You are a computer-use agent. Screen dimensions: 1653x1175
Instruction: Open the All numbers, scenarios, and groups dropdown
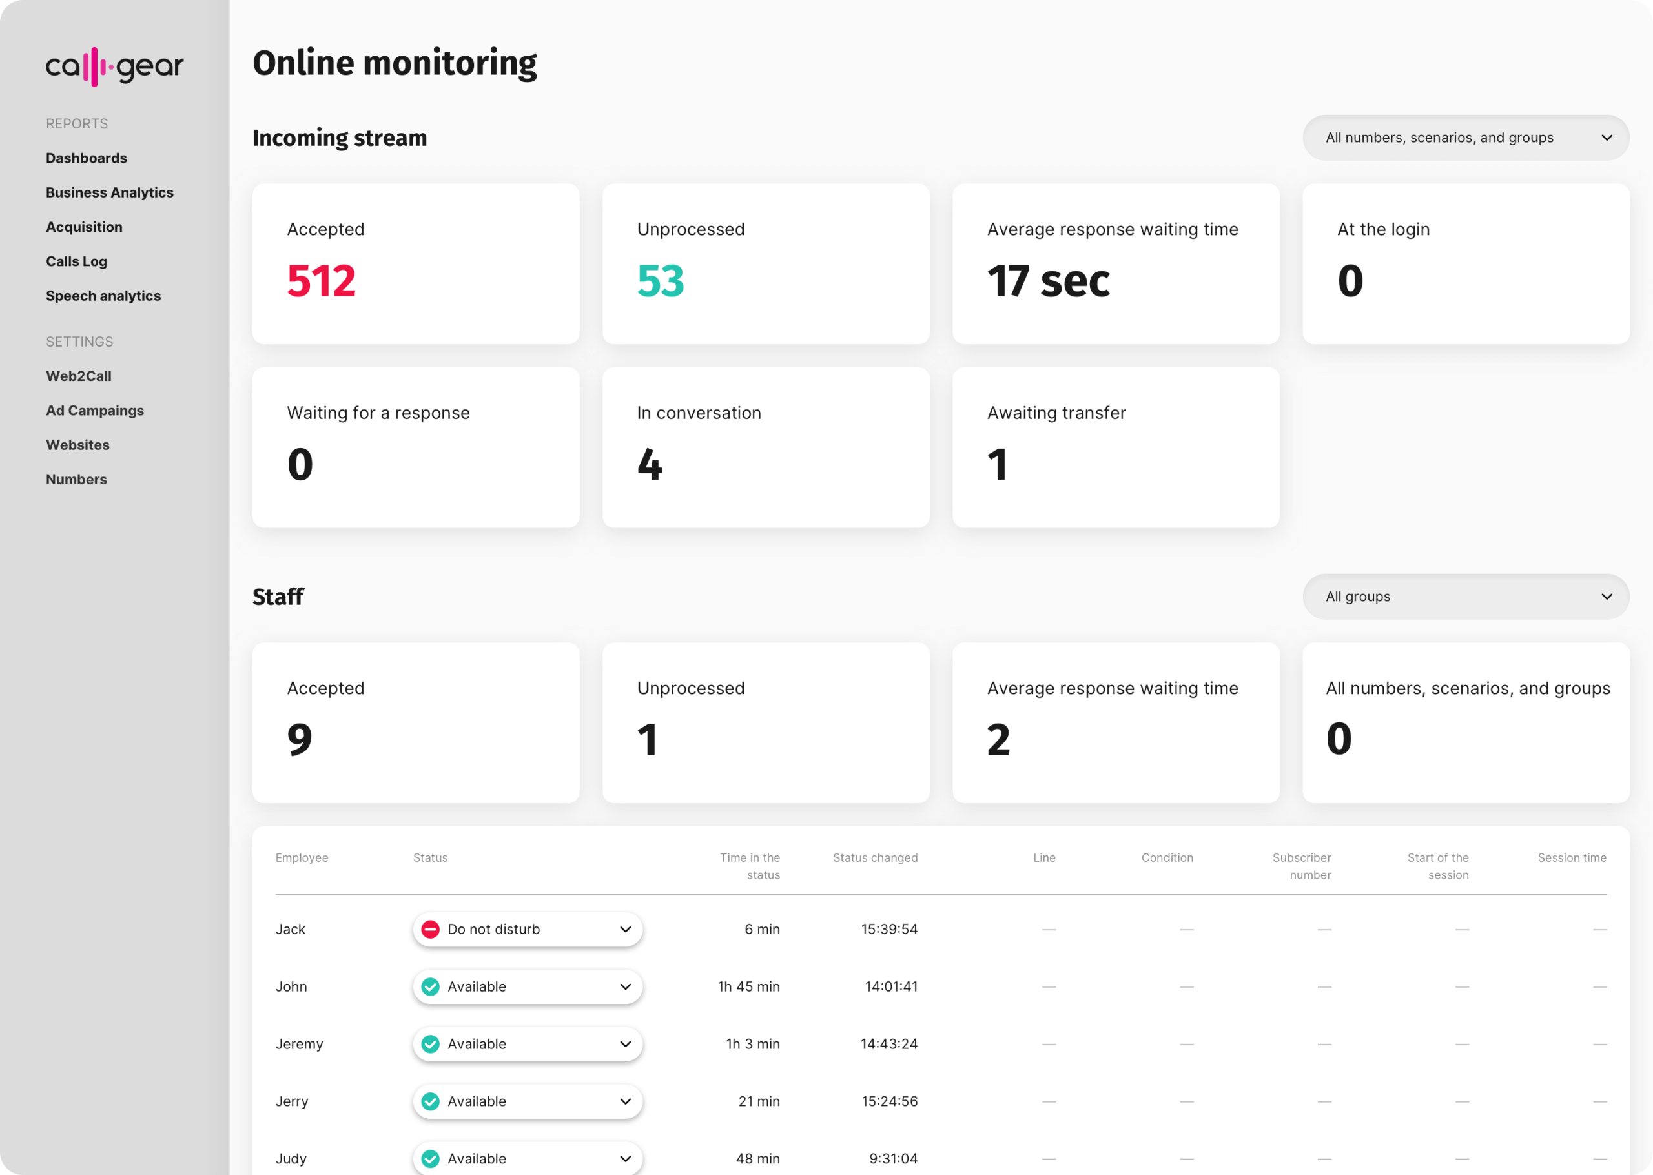click(x=1466, y=138)
